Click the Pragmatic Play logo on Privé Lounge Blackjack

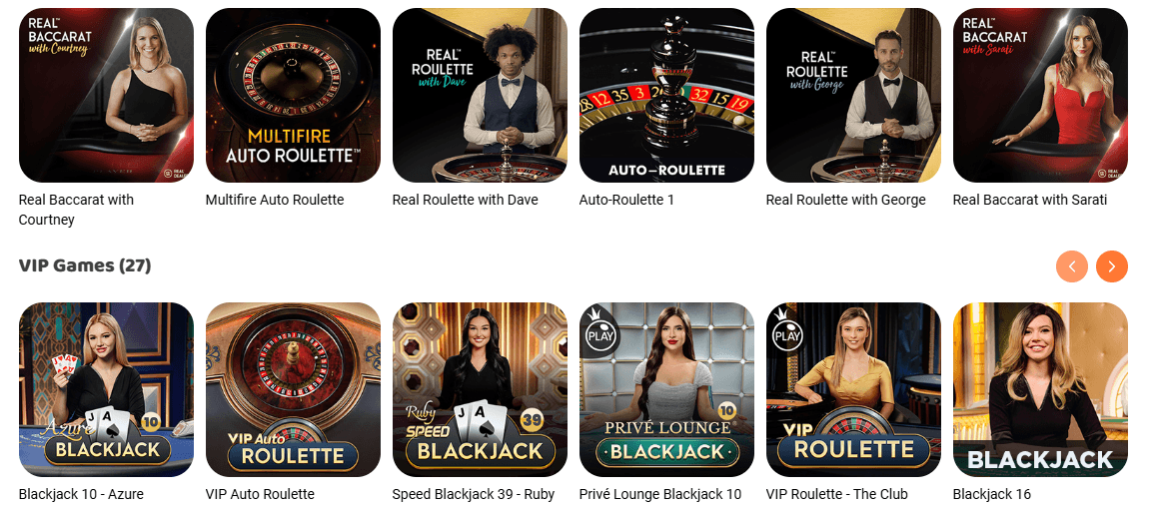[600, 328]
